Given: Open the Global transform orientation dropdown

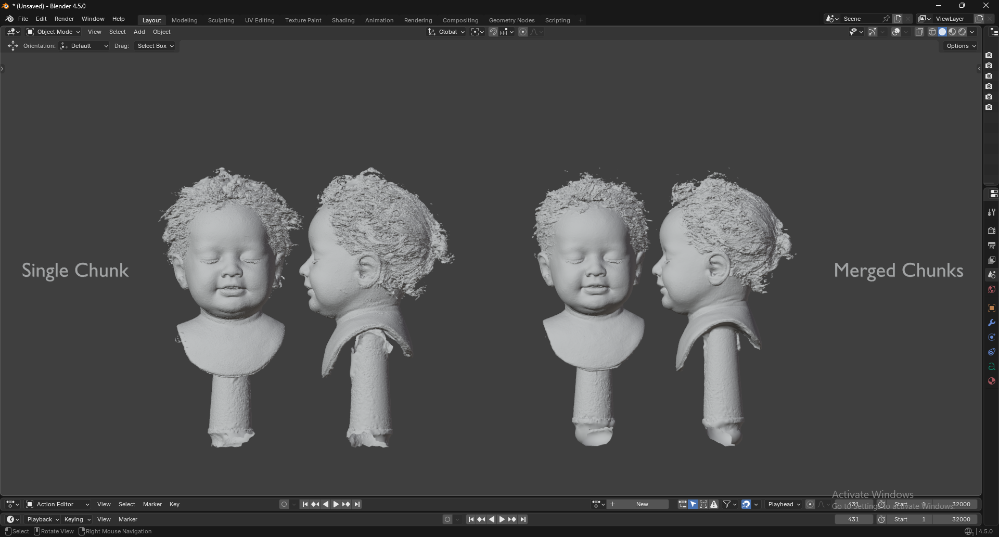Looking at the screenshot, I should coord(446,32).
